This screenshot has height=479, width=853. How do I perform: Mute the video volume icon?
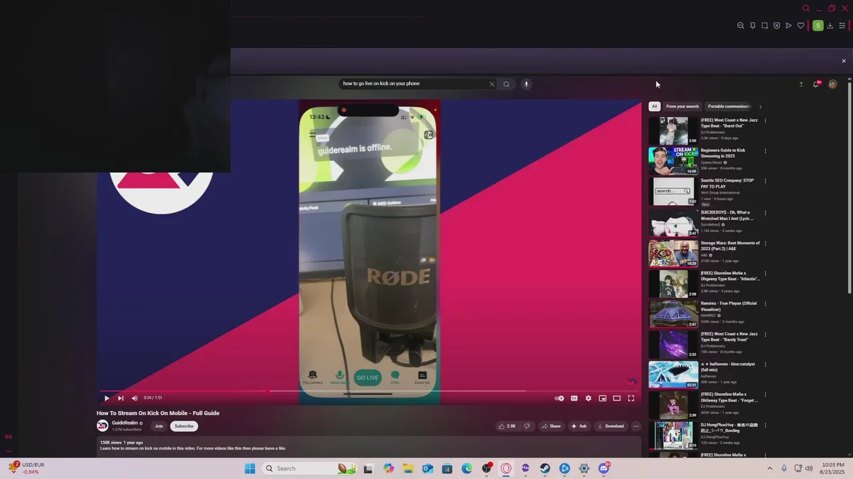point(135,399)
